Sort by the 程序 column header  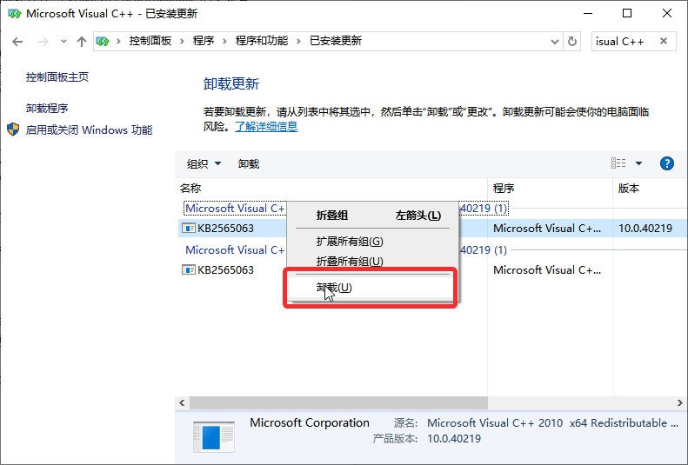click(x=550, y=189)
